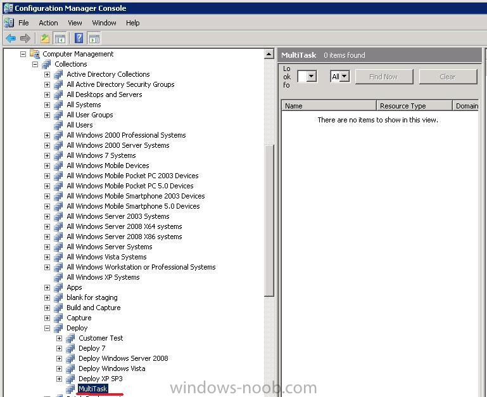The width and height of the screenshot is (487, 397).
Task: Click the Find Now button
Action: pyautogui.click(x=384, y=77)
